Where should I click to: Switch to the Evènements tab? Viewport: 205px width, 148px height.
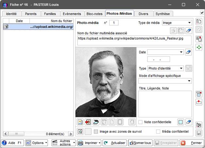click(x=72, y=14)
